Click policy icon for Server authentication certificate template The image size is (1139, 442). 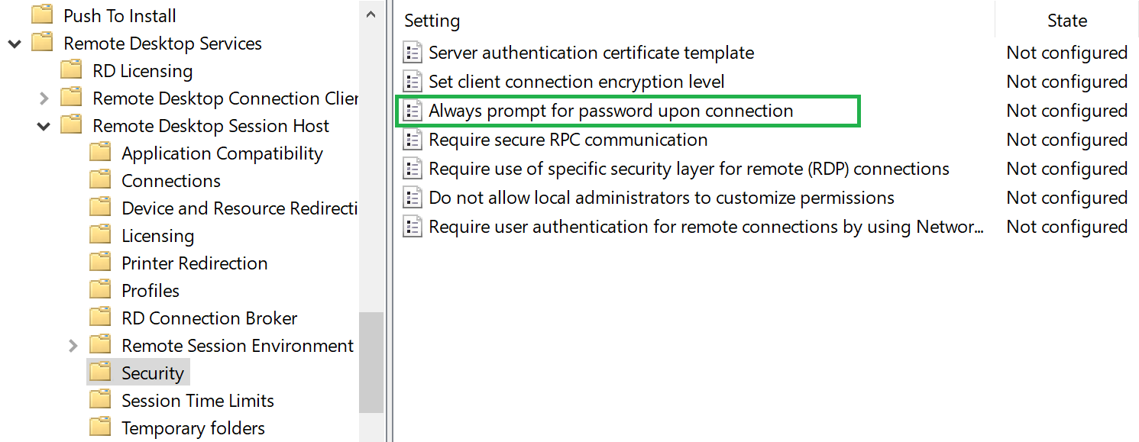coord(413,53)
